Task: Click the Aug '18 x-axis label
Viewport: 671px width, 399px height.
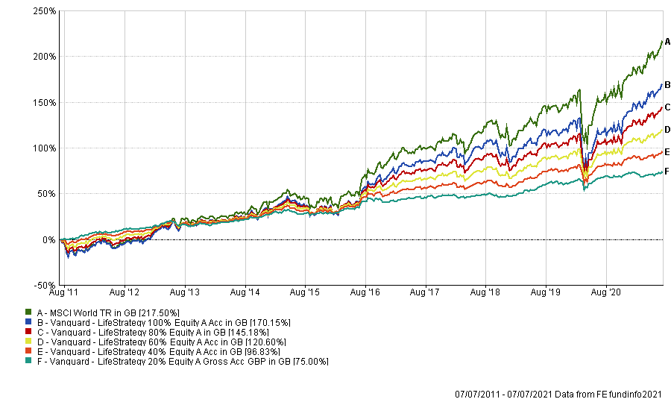Action: point(485,292)
